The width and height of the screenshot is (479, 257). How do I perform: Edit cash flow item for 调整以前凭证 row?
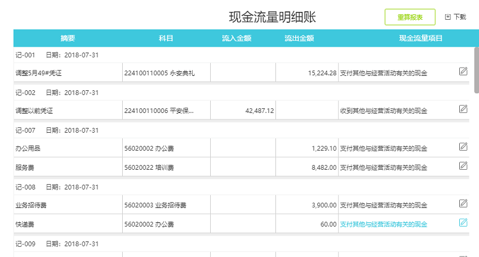pos(463,109)
